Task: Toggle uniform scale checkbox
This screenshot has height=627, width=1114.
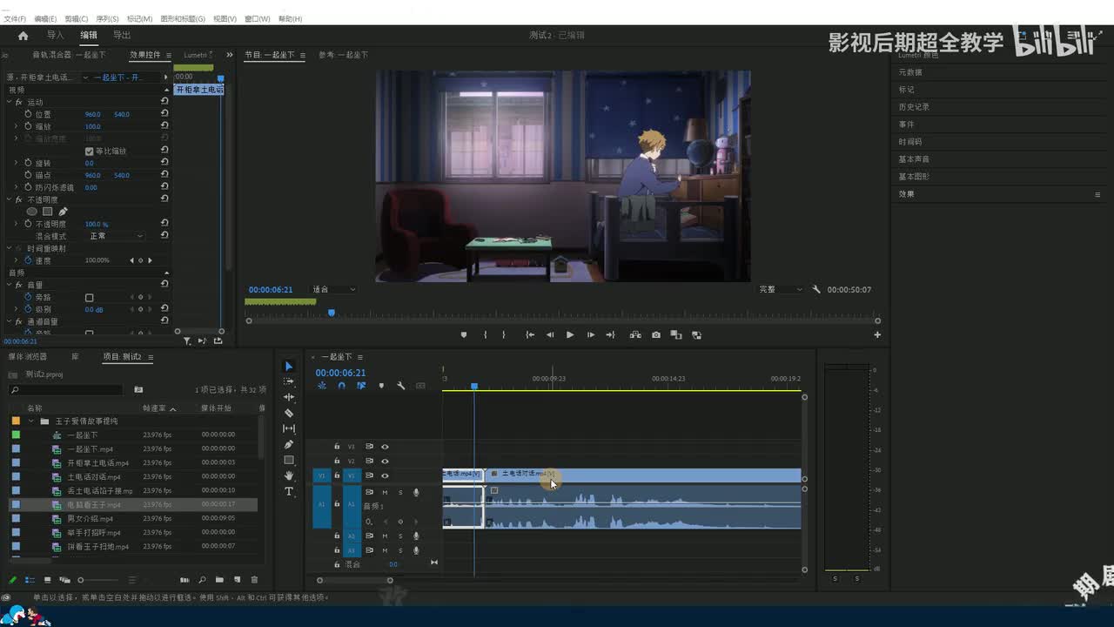Action: click(x=89, y=151)
